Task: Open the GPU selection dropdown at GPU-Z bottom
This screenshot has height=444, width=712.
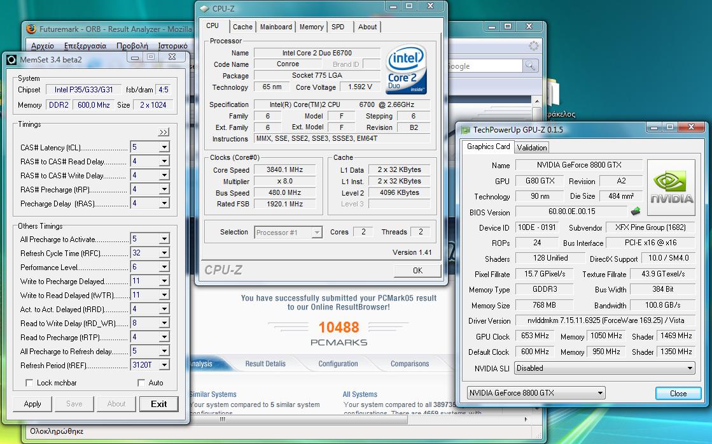Action: [600, 392]
